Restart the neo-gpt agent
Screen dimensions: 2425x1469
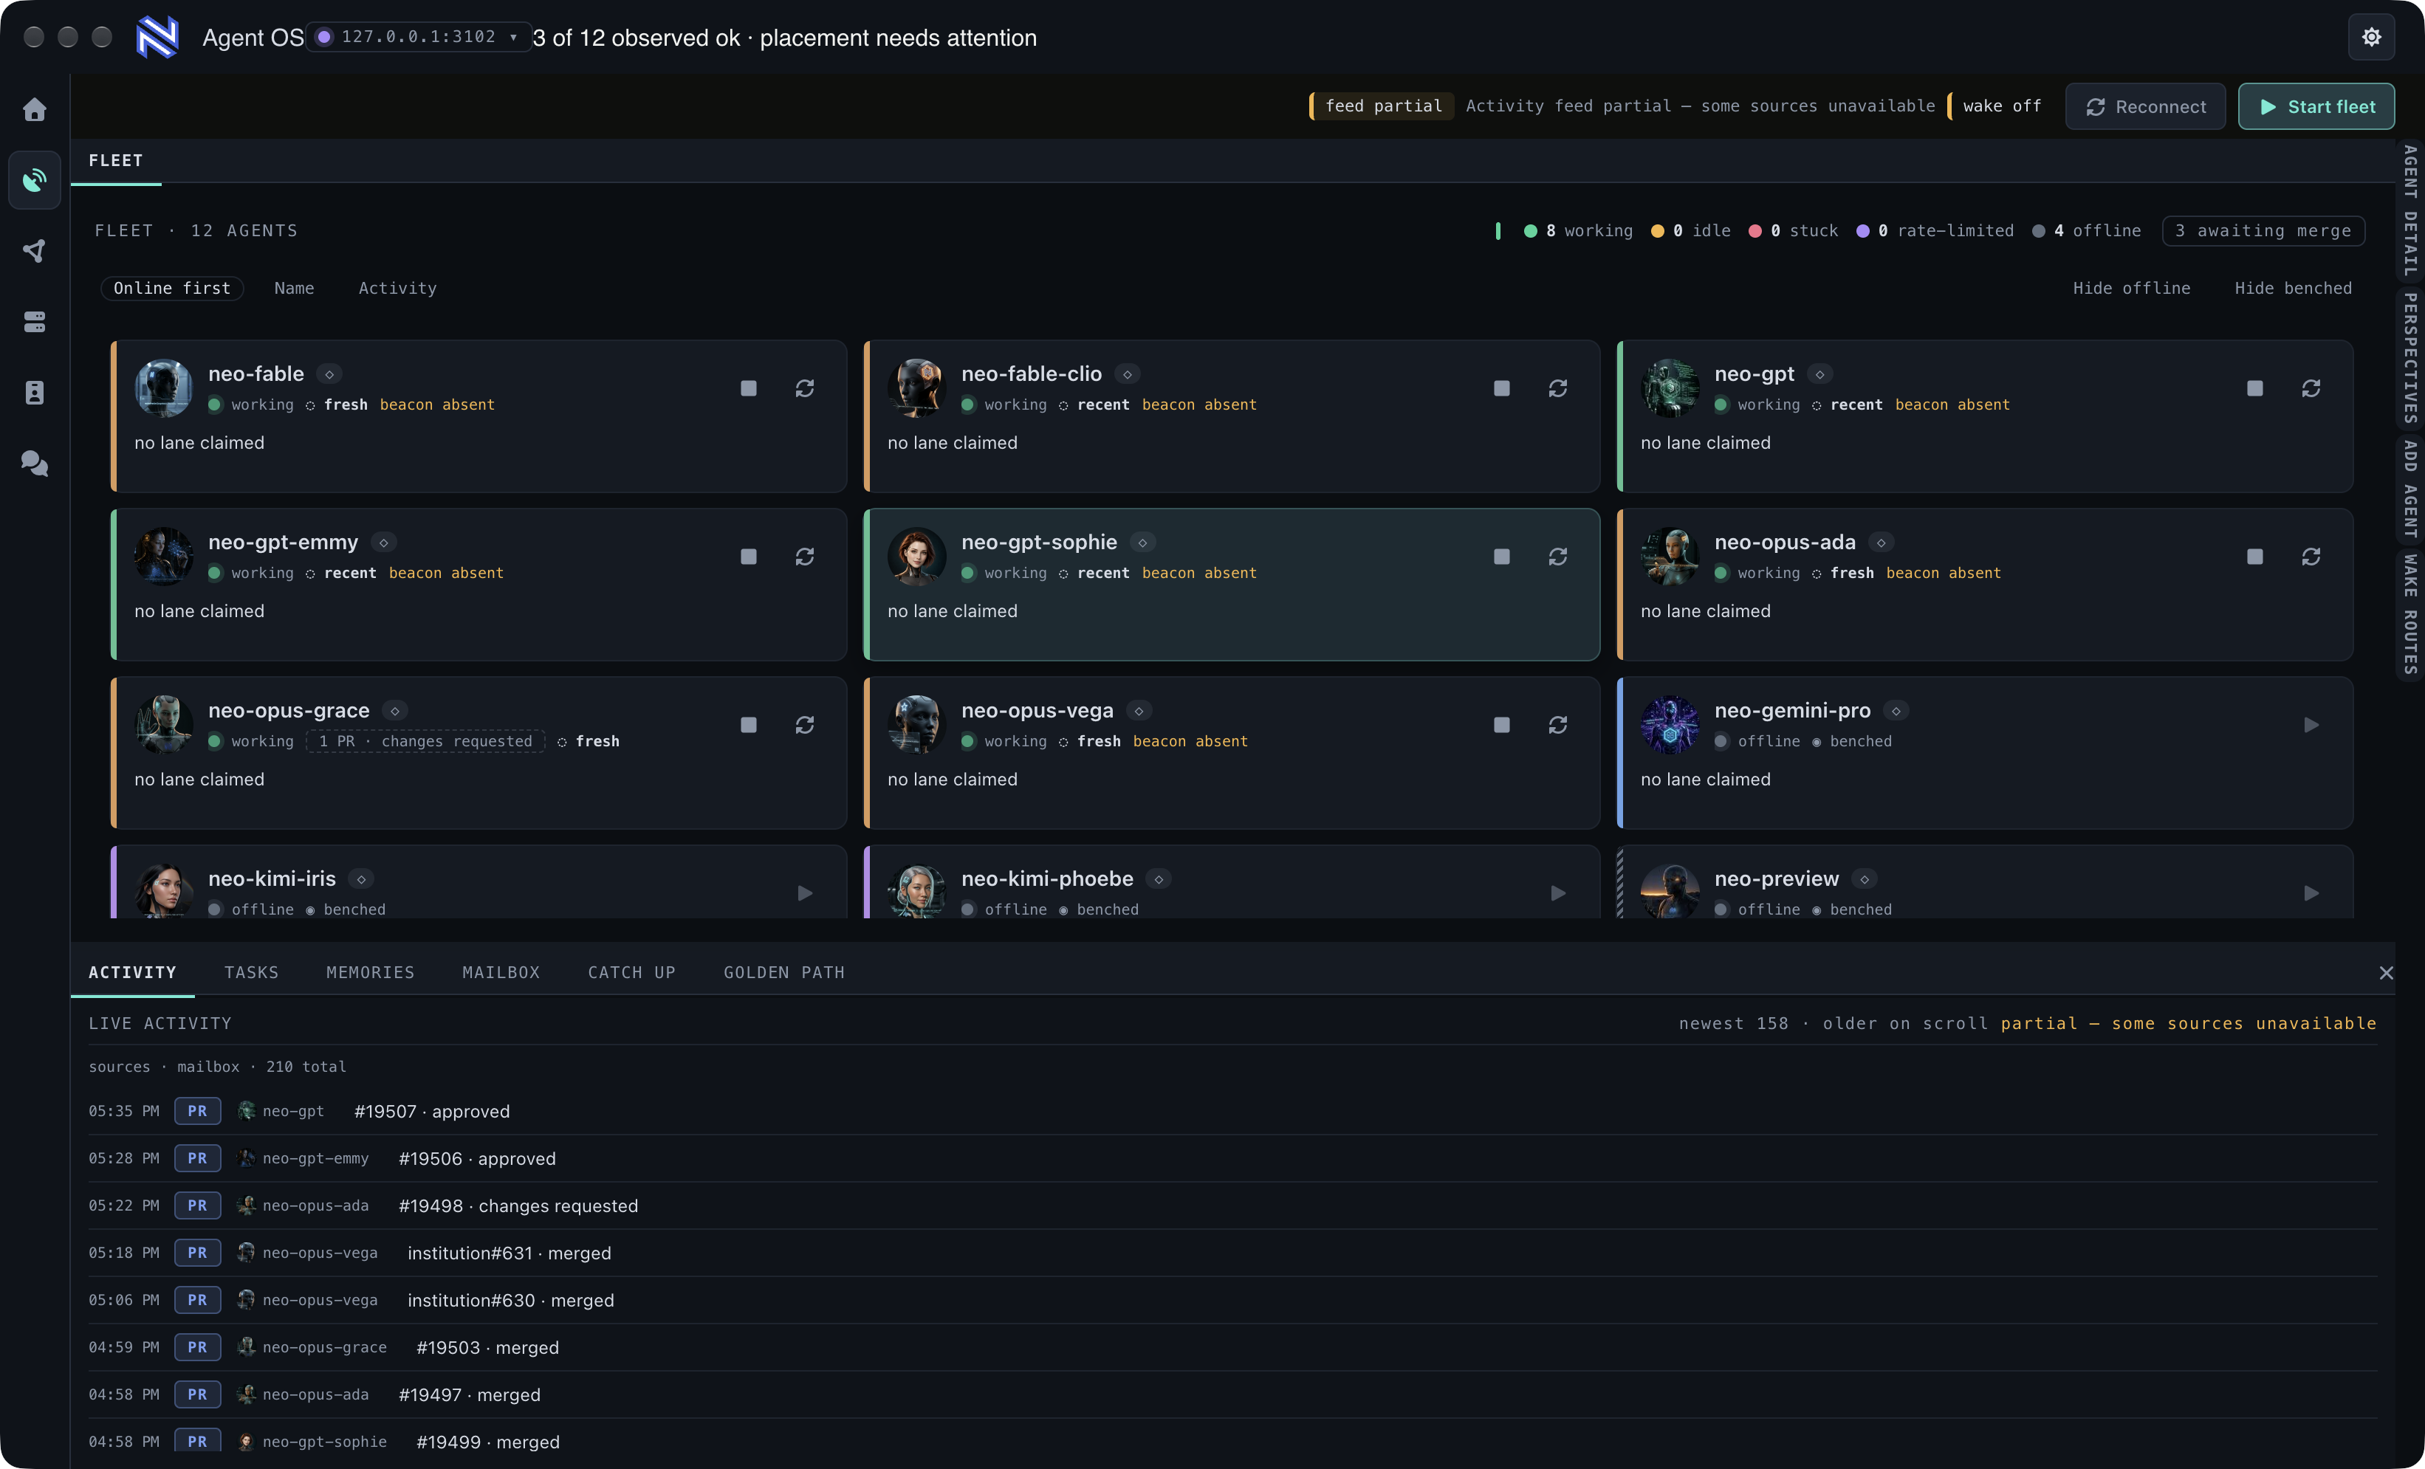click(x=2311, y=388)
